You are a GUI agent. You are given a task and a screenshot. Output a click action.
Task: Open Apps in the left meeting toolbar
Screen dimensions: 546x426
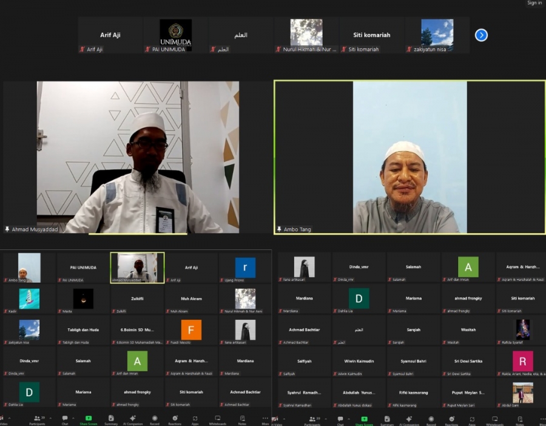pyautogui.click(x=195, y=419)
